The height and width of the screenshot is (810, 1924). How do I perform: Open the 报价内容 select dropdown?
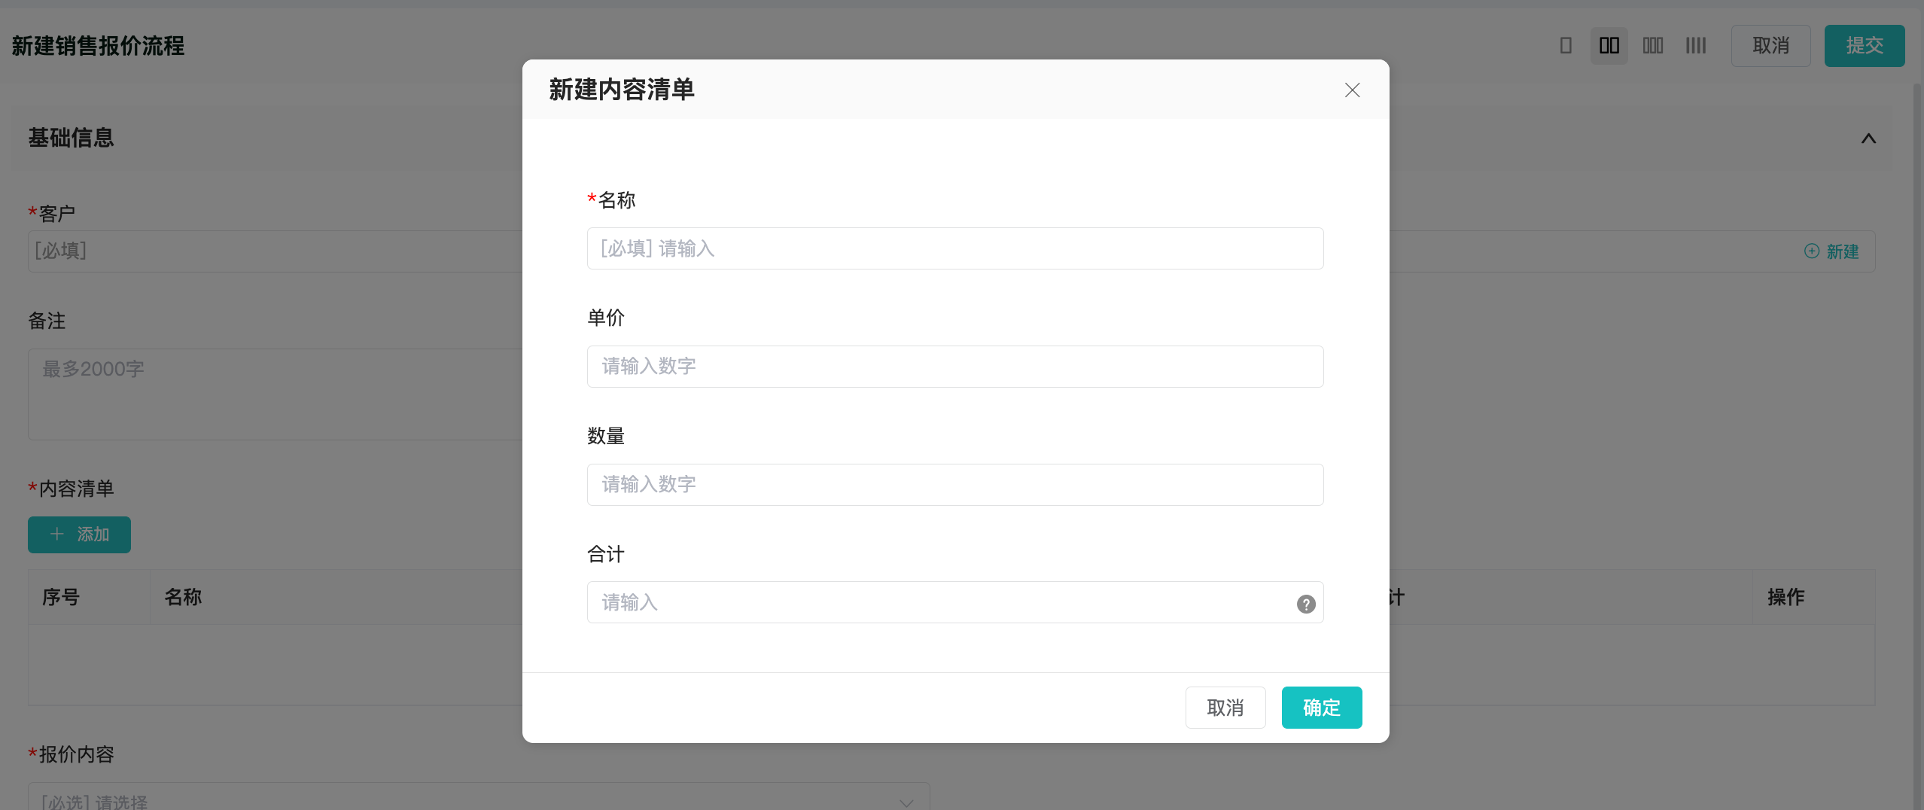[x=479, y=796]
